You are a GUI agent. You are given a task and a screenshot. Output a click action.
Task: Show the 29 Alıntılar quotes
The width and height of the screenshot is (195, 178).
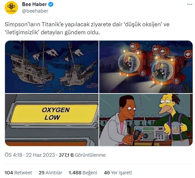[50, 173]
